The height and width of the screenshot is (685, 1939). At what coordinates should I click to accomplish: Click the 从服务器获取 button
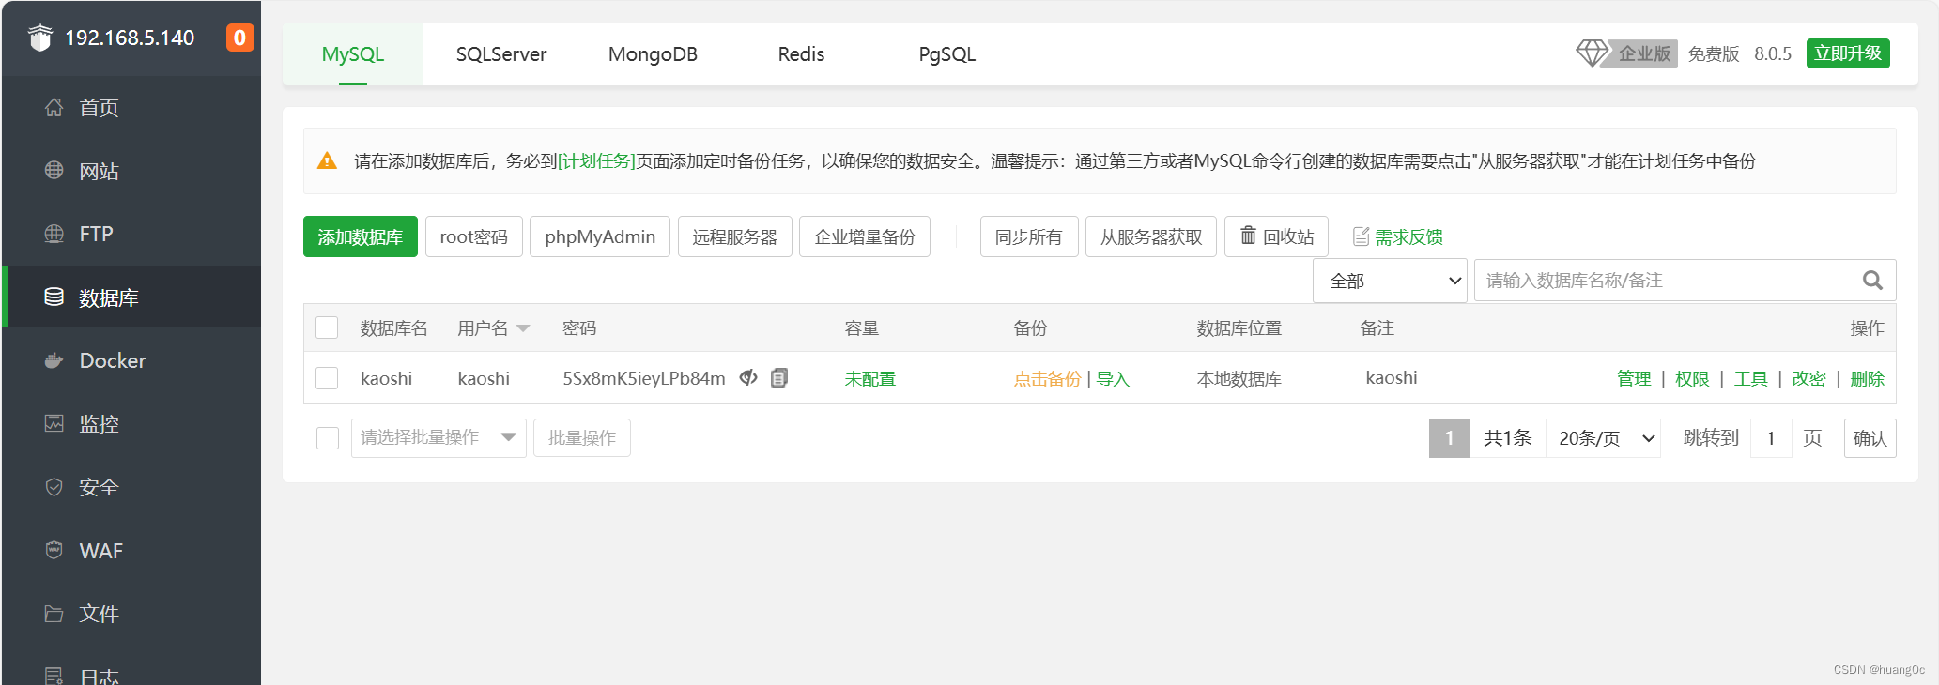click(1151, 236)
